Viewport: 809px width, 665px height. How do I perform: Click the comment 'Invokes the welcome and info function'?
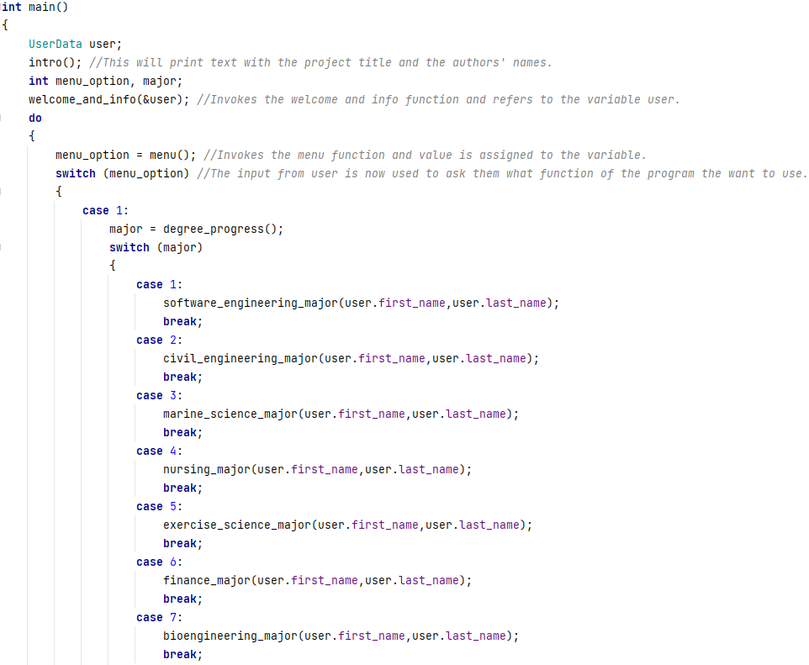438,99
